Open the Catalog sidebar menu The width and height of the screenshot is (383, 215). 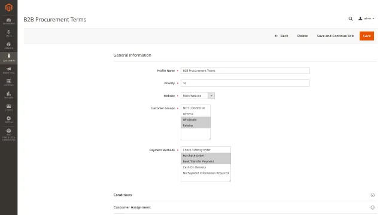[x=9, y=45]
